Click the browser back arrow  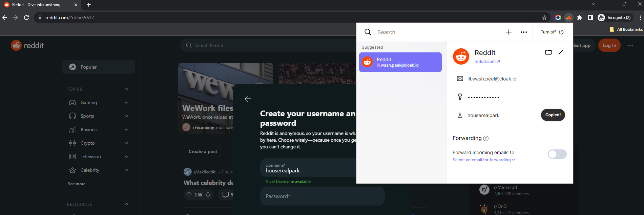(5, 18)
